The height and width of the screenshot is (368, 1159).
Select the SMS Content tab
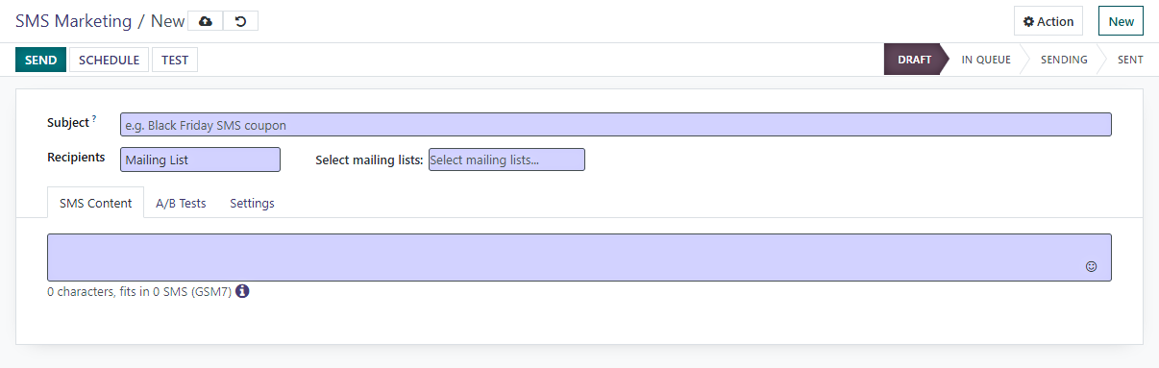point(95,203)
